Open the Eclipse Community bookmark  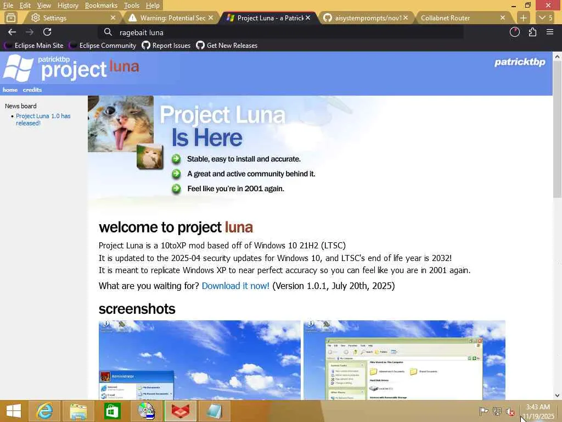point(103,46)
